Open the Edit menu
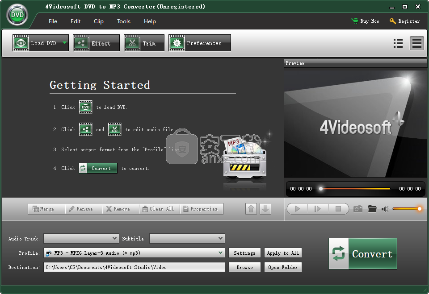 pyautogui.click(x=76, y=21)
